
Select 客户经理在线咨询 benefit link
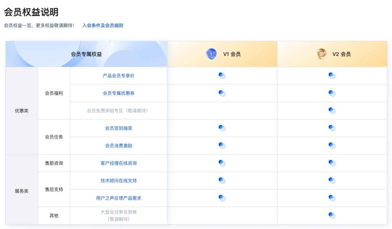tap(119, 163)
